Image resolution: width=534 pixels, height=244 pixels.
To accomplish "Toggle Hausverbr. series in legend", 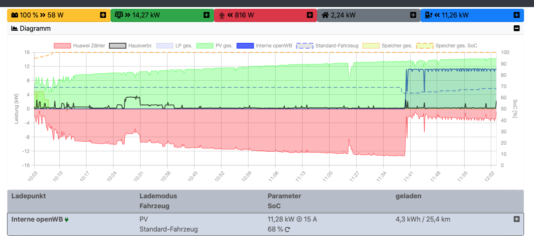I will pos(130,46).
